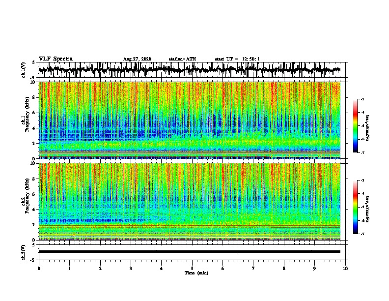389x301 pixels.
Task: Select the ch.1 "Frequency (kHz)" axis label
Action: pos(27,115)
